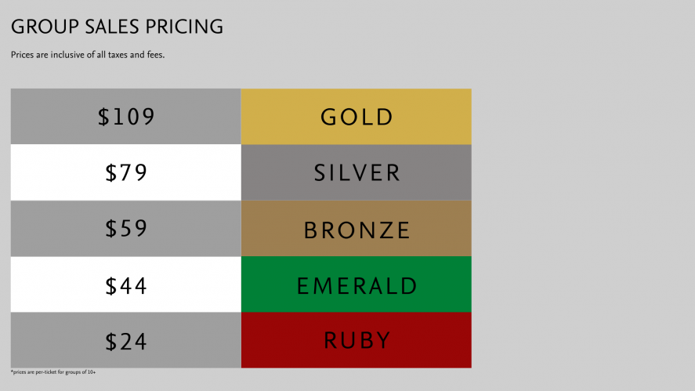Click the word EMERALD label text
The image size is (695, 391).
click(357, 286)
